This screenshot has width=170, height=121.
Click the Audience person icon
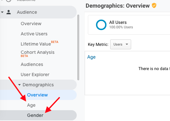point(9,12)
